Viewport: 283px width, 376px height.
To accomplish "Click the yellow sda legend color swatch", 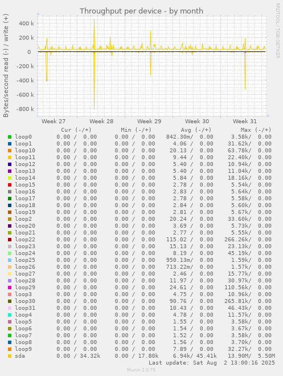I will pyautogui.click(x=10, y=356).
